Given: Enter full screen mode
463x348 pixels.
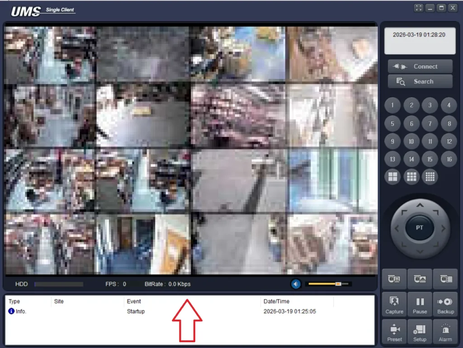Looking at the screenshot, I should coord(419,8).
